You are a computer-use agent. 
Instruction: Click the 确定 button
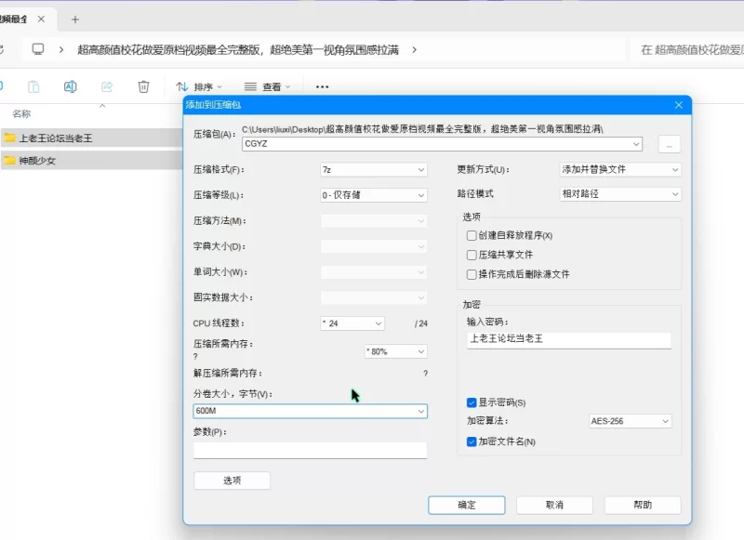point(467,505)
